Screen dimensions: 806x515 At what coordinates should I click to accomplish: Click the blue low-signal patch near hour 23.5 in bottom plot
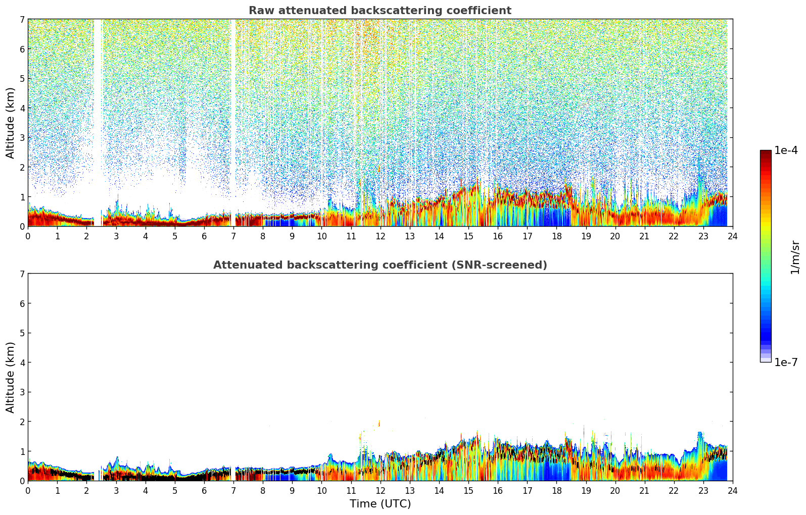tap(719, 471)
